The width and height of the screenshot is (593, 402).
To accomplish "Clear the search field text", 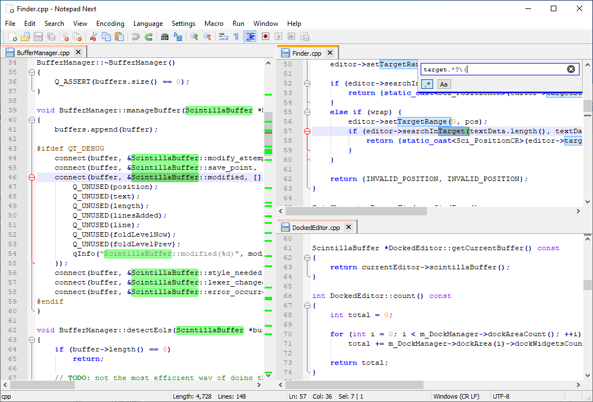I will (x=570, y=69).
